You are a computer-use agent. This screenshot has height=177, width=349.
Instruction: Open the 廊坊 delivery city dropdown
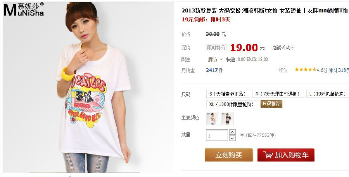(x=215, y=59)
